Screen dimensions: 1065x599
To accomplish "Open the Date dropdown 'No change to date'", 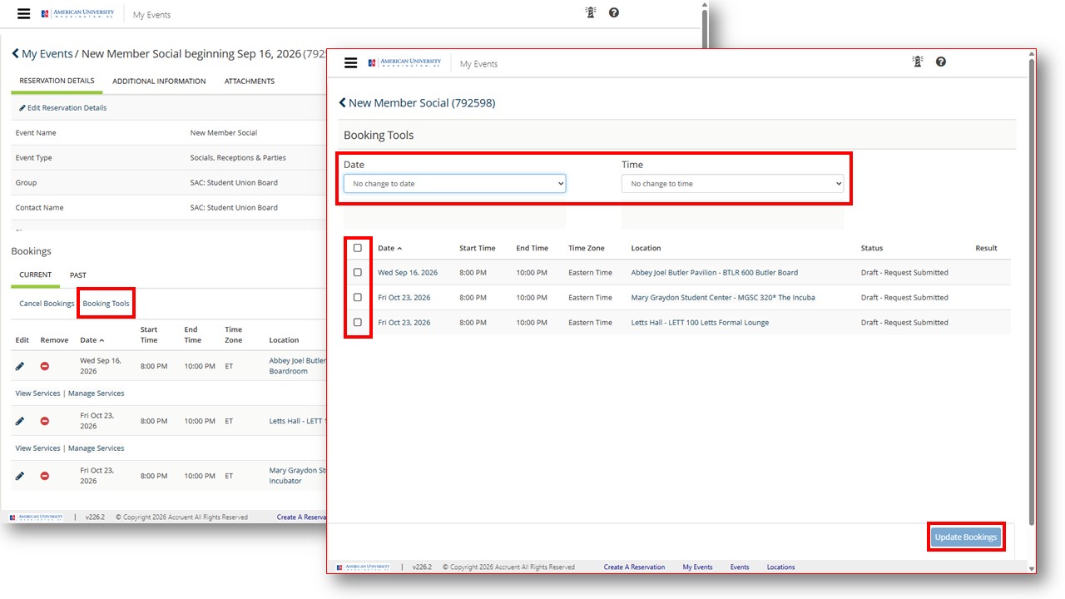I will (454, 183).
